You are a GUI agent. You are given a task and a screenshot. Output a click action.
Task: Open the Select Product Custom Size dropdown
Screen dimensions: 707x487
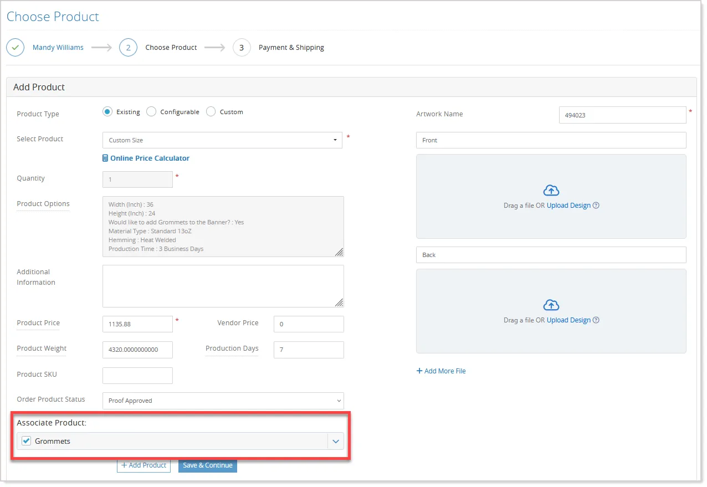[222, 140]
